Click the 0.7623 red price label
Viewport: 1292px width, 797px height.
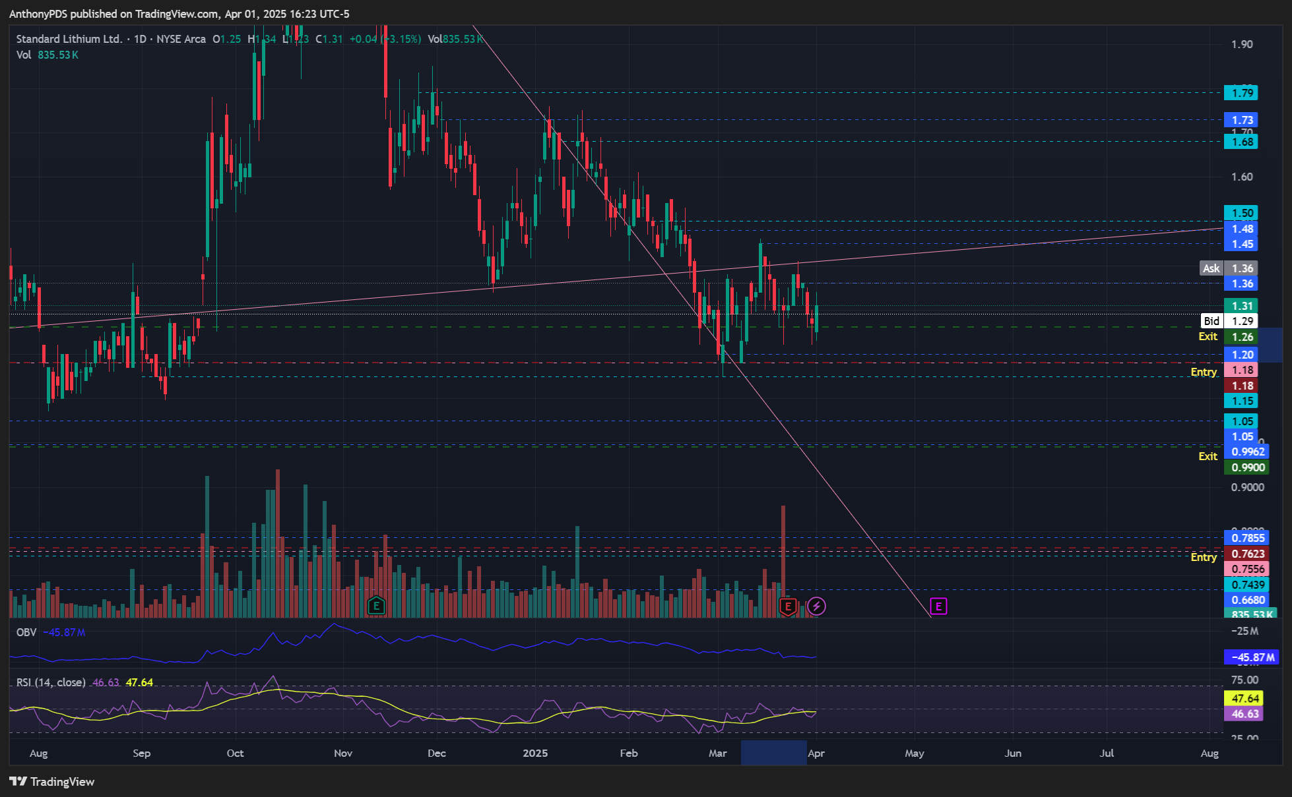pyautogui.click(x=1246, y=554)
